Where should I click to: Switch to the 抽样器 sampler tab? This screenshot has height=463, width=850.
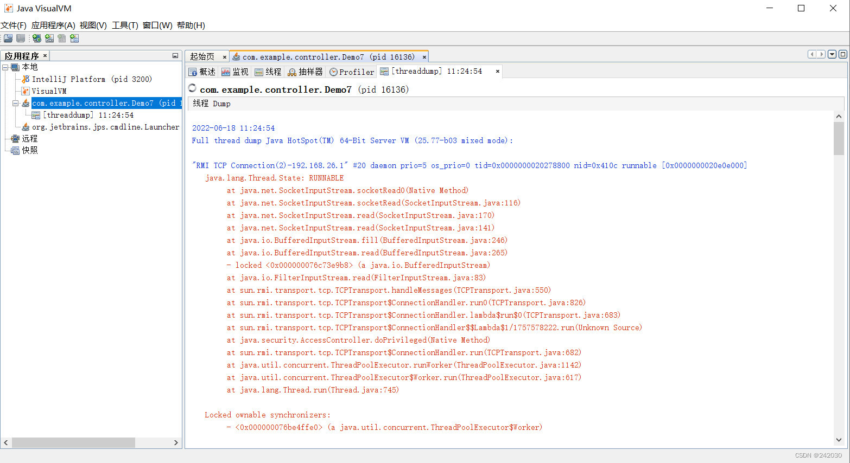click(306, 72)
